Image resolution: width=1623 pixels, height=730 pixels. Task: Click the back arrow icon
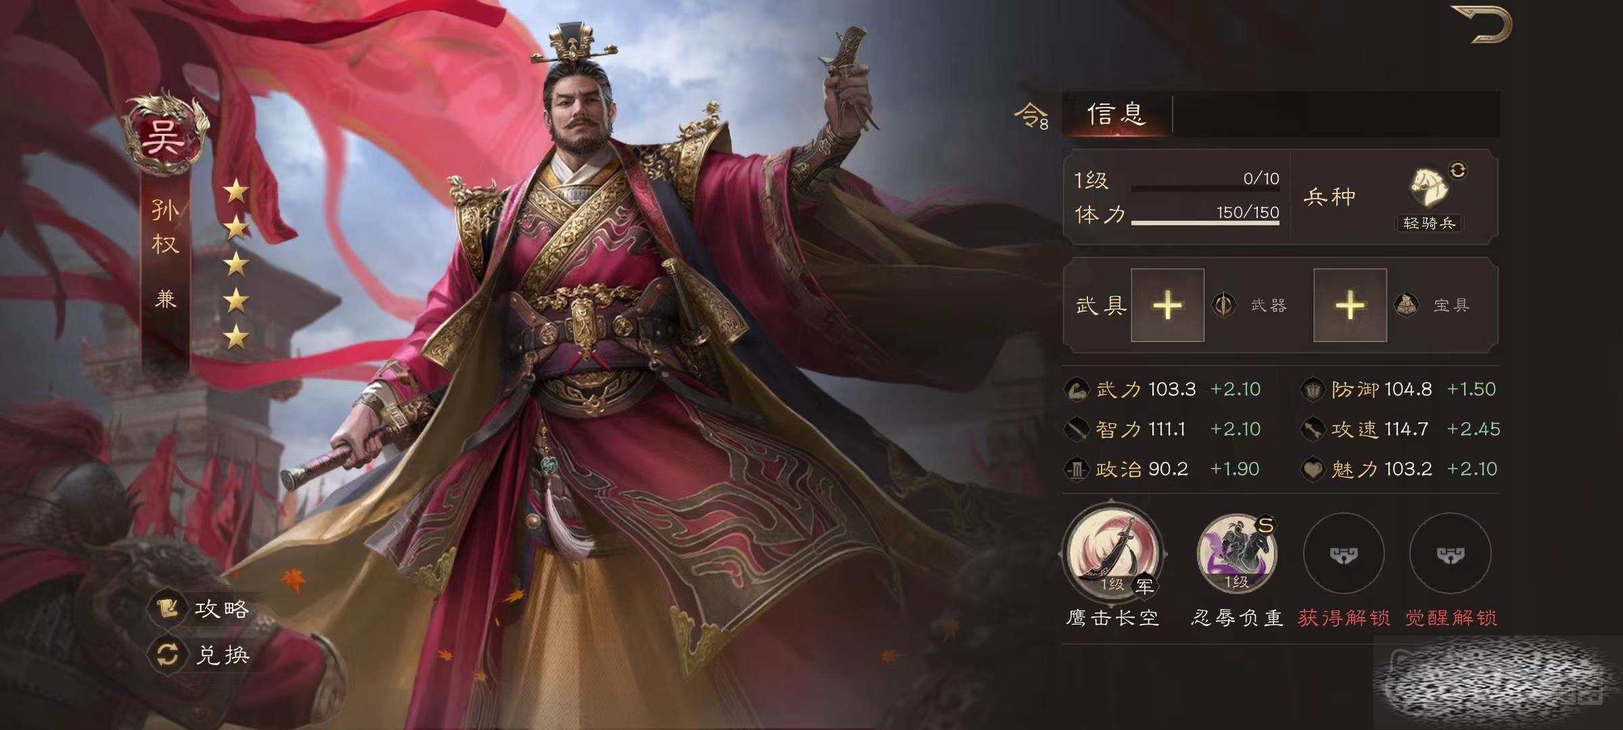(x=1491, y=25)
